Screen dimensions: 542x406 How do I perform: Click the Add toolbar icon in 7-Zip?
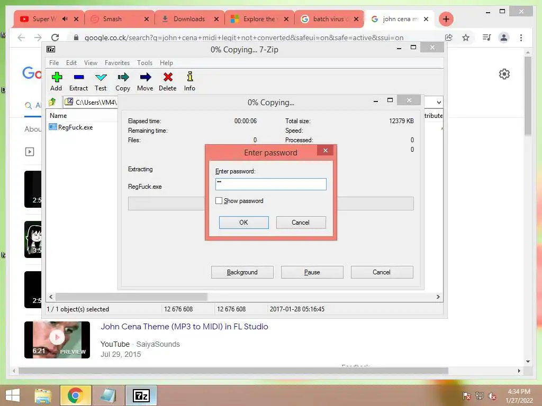[56, 81]
